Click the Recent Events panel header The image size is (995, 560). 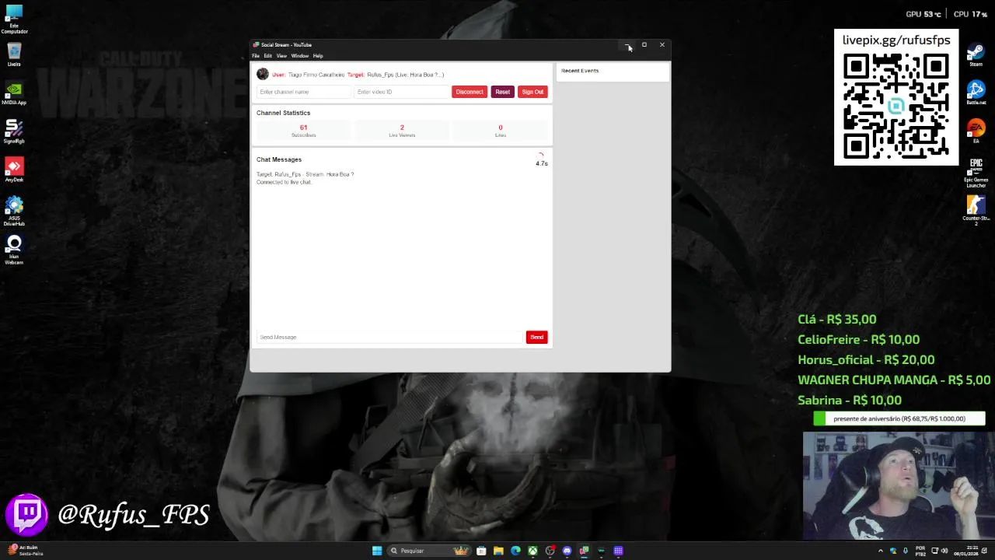[x=580, y=71]
